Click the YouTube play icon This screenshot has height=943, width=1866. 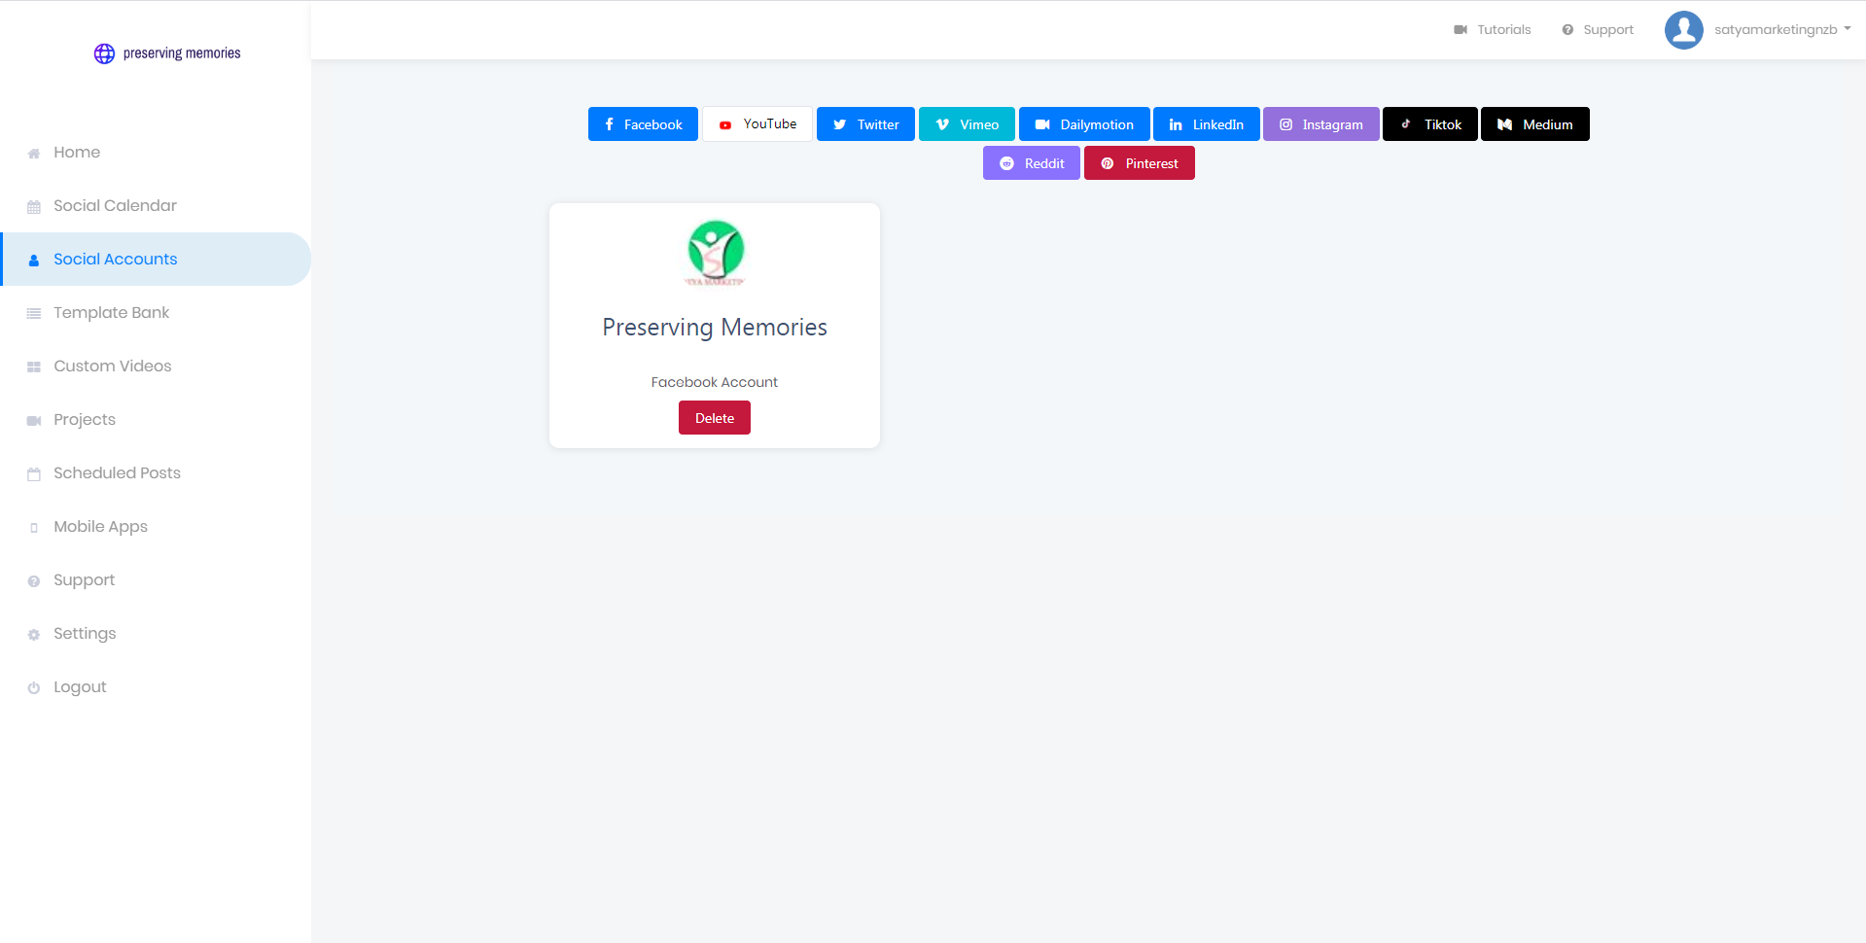(725, 125)
